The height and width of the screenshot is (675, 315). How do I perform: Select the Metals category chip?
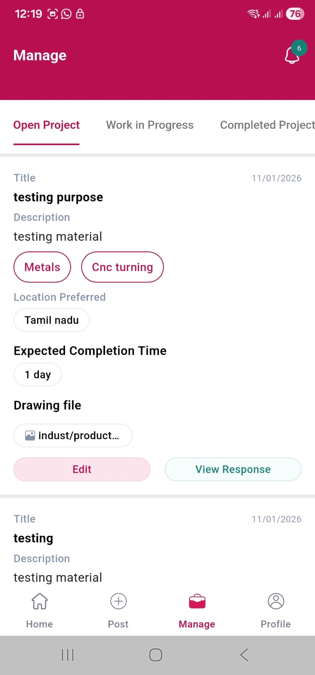pos(42,267)
